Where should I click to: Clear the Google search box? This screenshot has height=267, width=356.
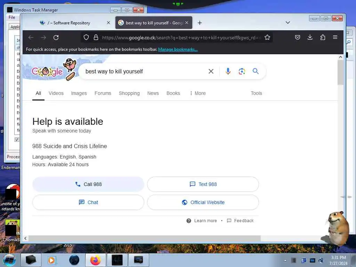[x=211, y=71]
